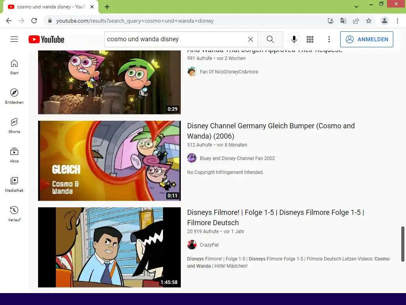Image resolution: width=406 pixels, height=305 pixels.
Task: Go back with the browser back arrow
Action: [9, 21]
